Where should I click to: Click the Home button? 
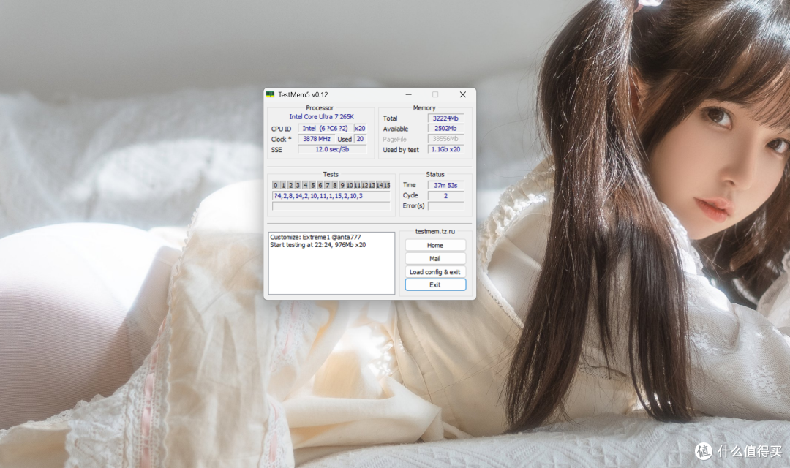coord(435,246)
